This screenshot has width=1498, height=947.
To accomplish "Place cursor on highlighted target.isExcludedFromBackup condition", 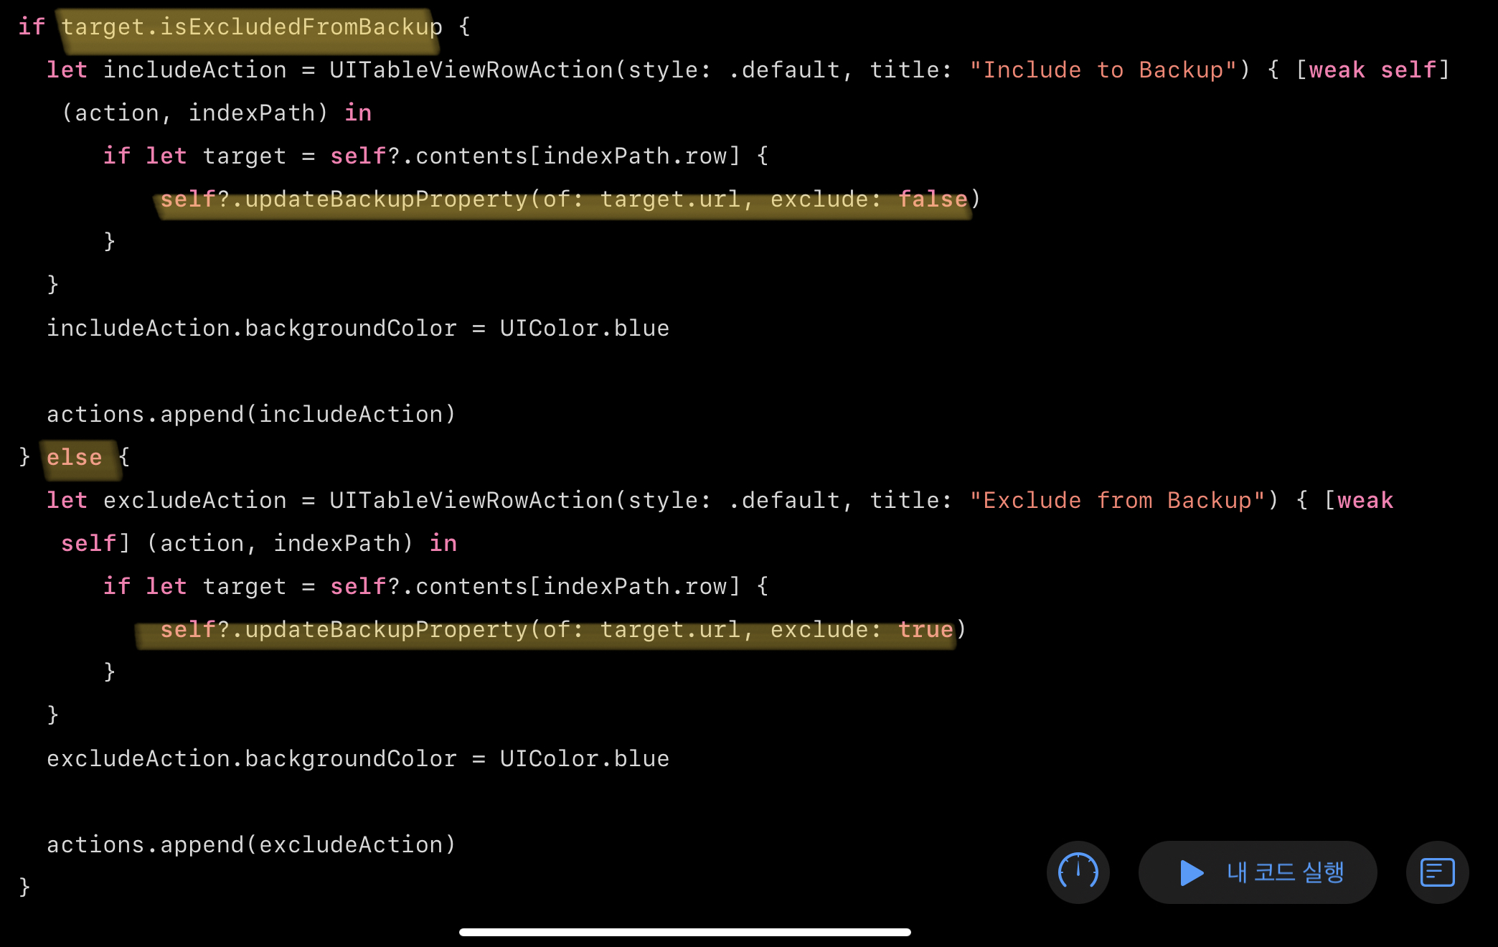I will pos(251,27).
